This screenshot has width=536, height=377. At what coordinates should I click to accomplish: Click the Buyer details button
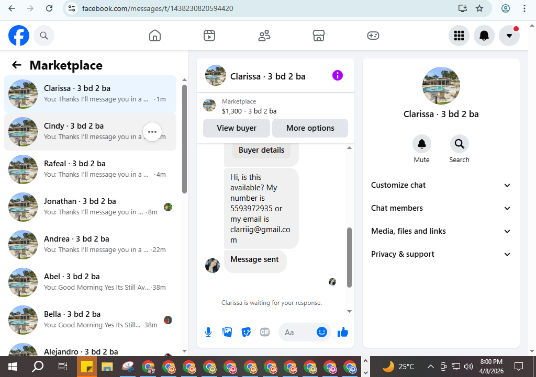point(262,150)
